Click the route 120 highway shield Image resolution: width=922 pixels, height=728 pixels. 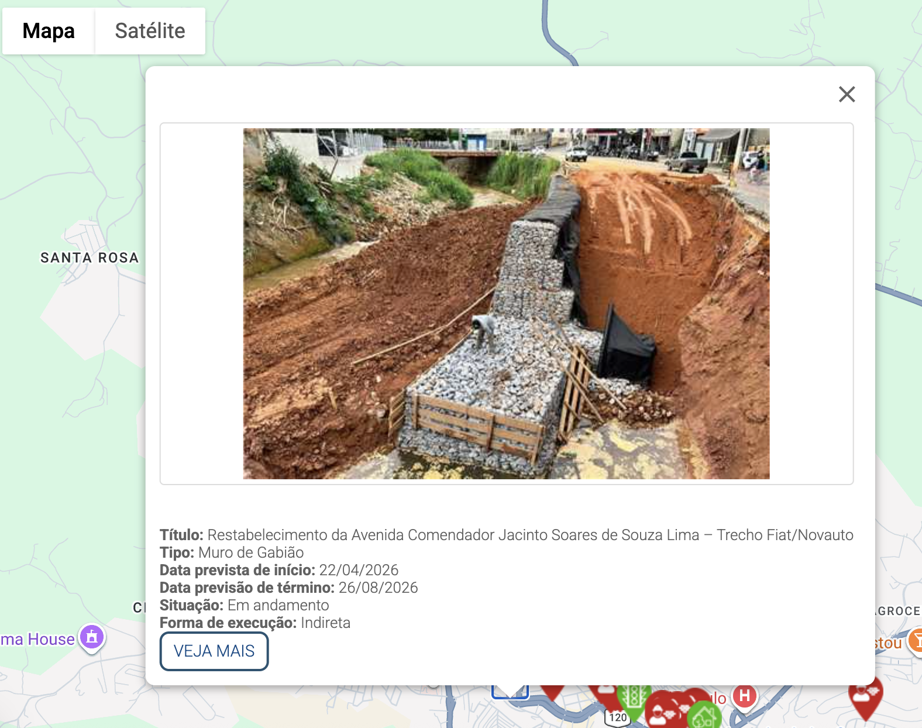618,717
